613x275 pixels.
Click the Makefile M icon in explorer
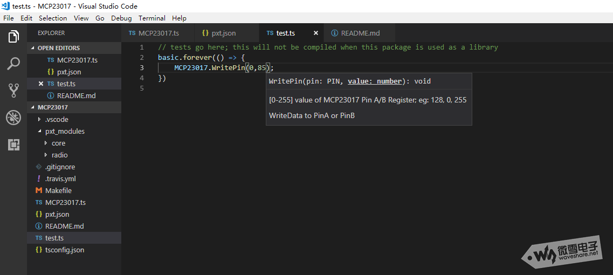38,190
